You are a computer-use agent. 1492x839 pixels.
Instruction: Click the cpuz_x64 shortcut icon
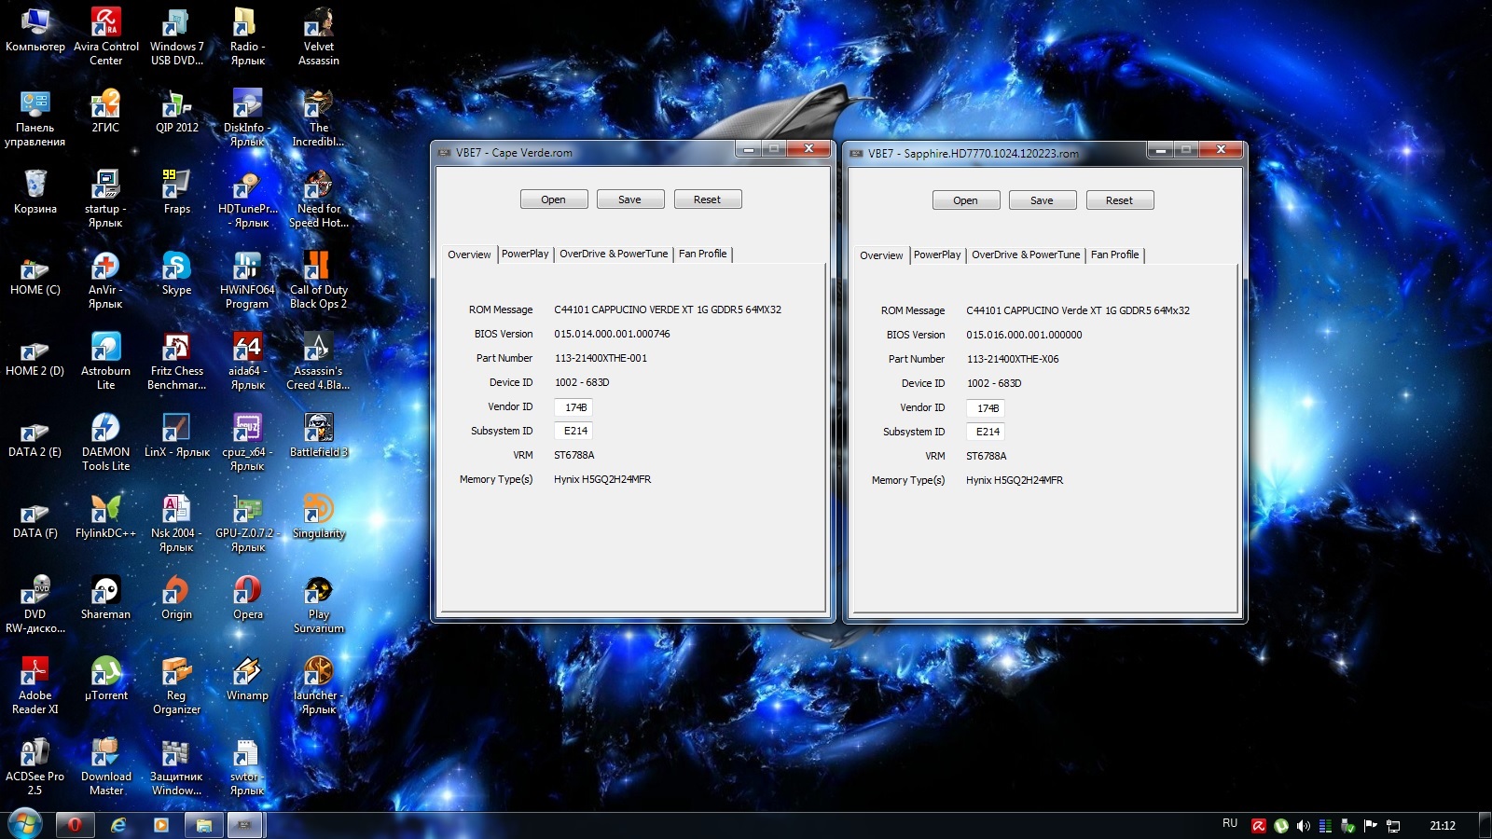[247, 442]
